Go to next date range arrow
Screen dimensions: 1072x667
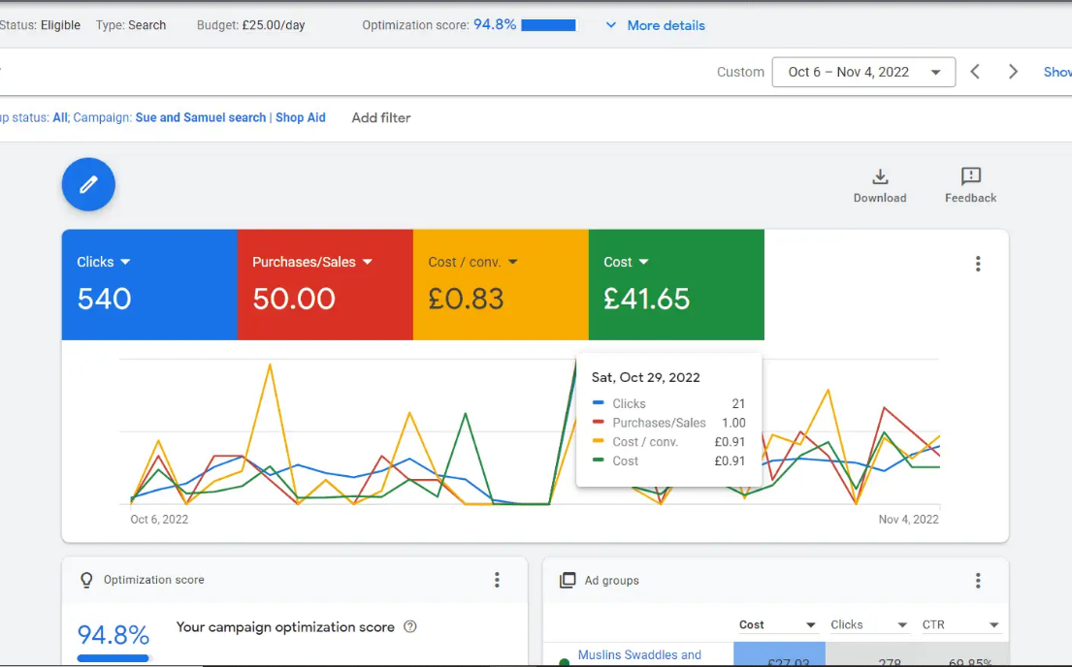coord(1013,72)
